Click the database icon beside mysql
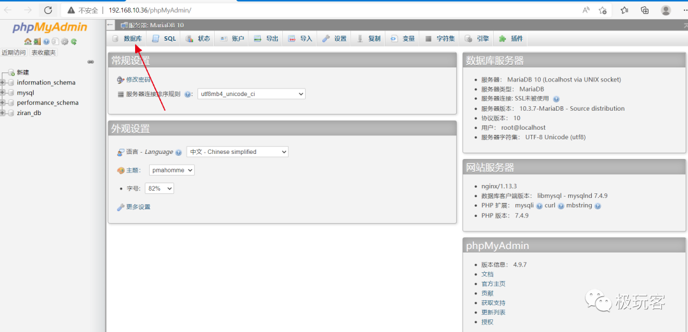 pyautogui.click(x=11, y=93)
